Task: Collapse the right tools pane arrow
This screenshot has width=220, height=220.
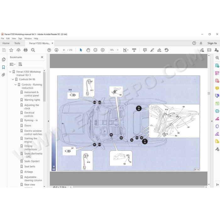Action: 212,121
